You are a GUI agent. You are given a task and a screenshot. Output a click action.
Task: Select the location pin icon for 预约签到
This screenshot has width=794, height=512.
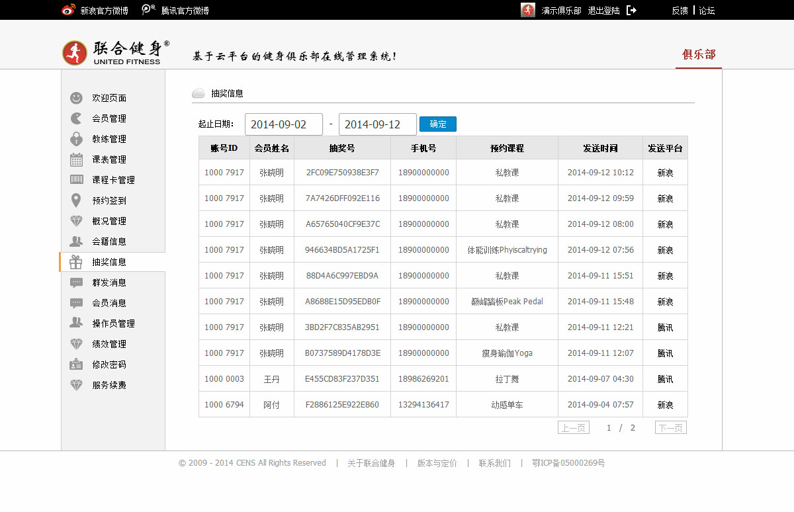point(76,200)
